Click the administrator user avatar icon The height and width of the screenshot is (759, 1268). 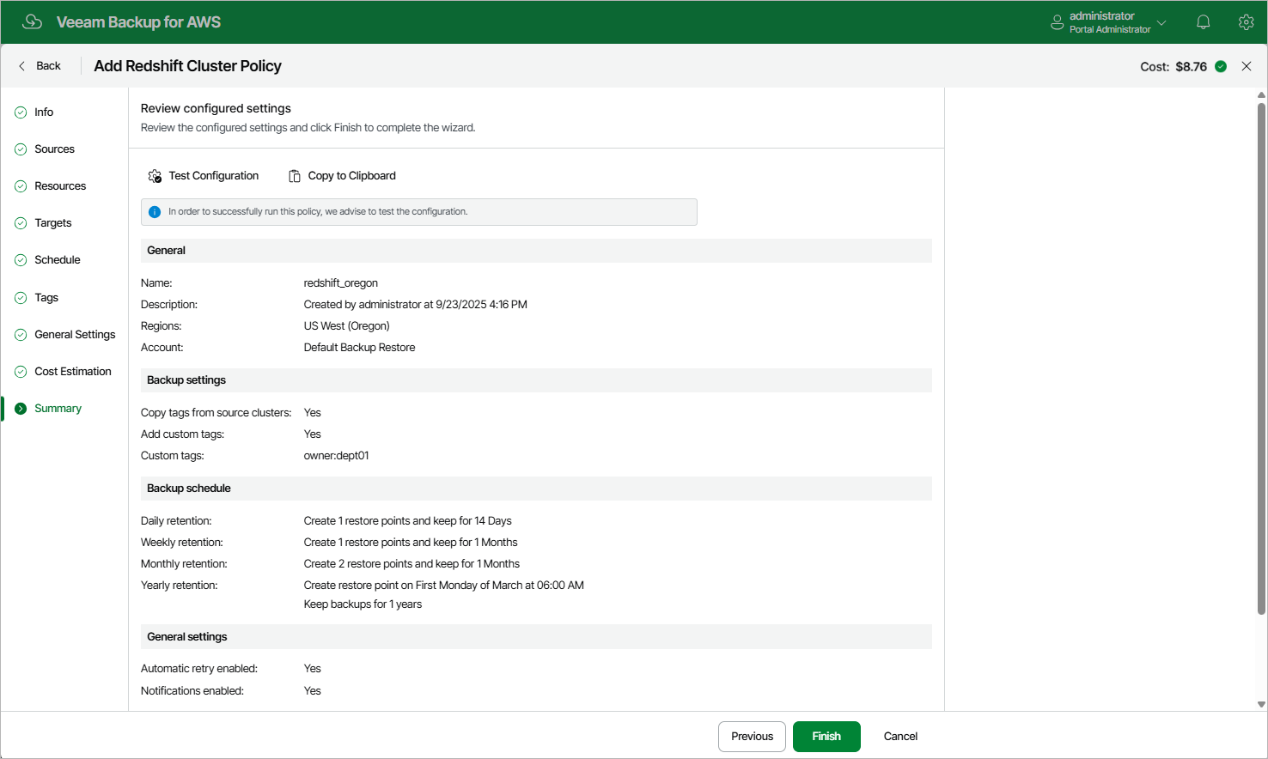(1057, 22)
